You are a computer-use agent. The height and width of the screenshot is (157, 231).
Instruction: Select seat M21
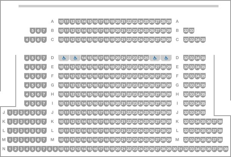tap(123, 140)
